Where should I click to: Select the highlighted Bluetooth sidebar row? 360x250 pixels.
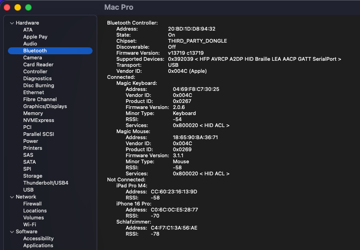point(50,51)
